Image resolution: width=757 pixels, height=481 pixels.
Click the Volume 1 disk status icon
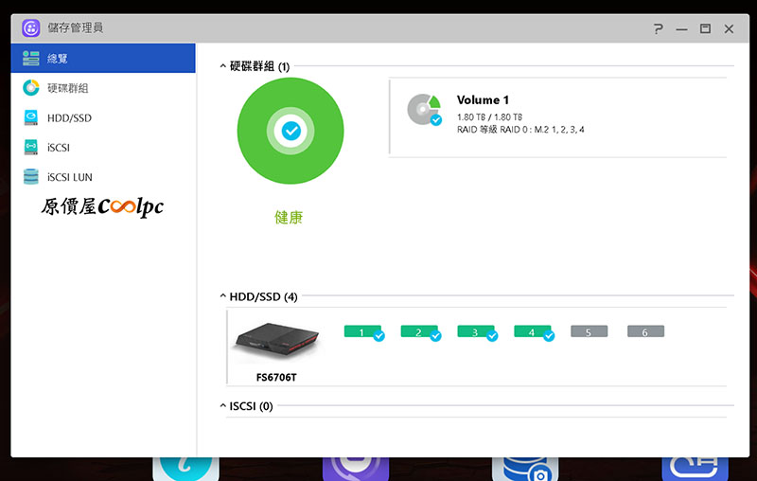pyautogui.click(x=424, y=110)
